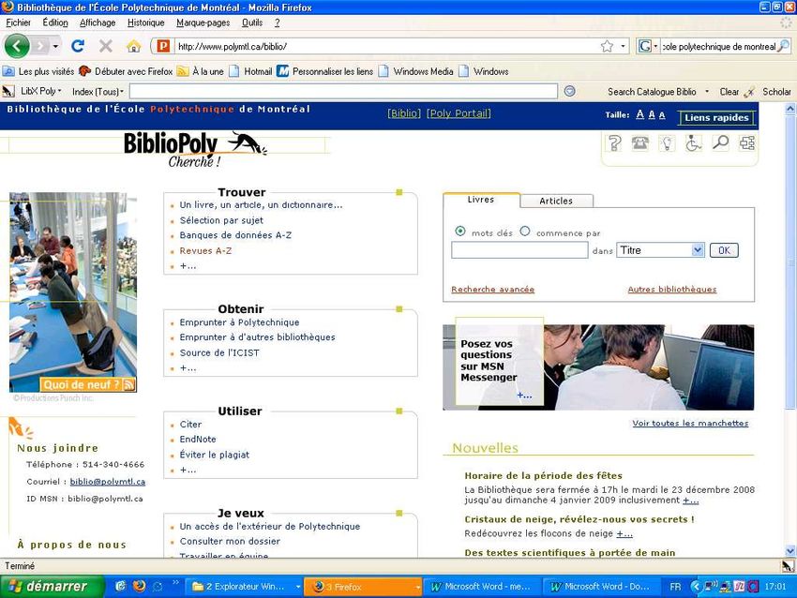797x598 pixels.
Task: Expand the '+...' link under Obtenir
Action: (x=188, y=367)
